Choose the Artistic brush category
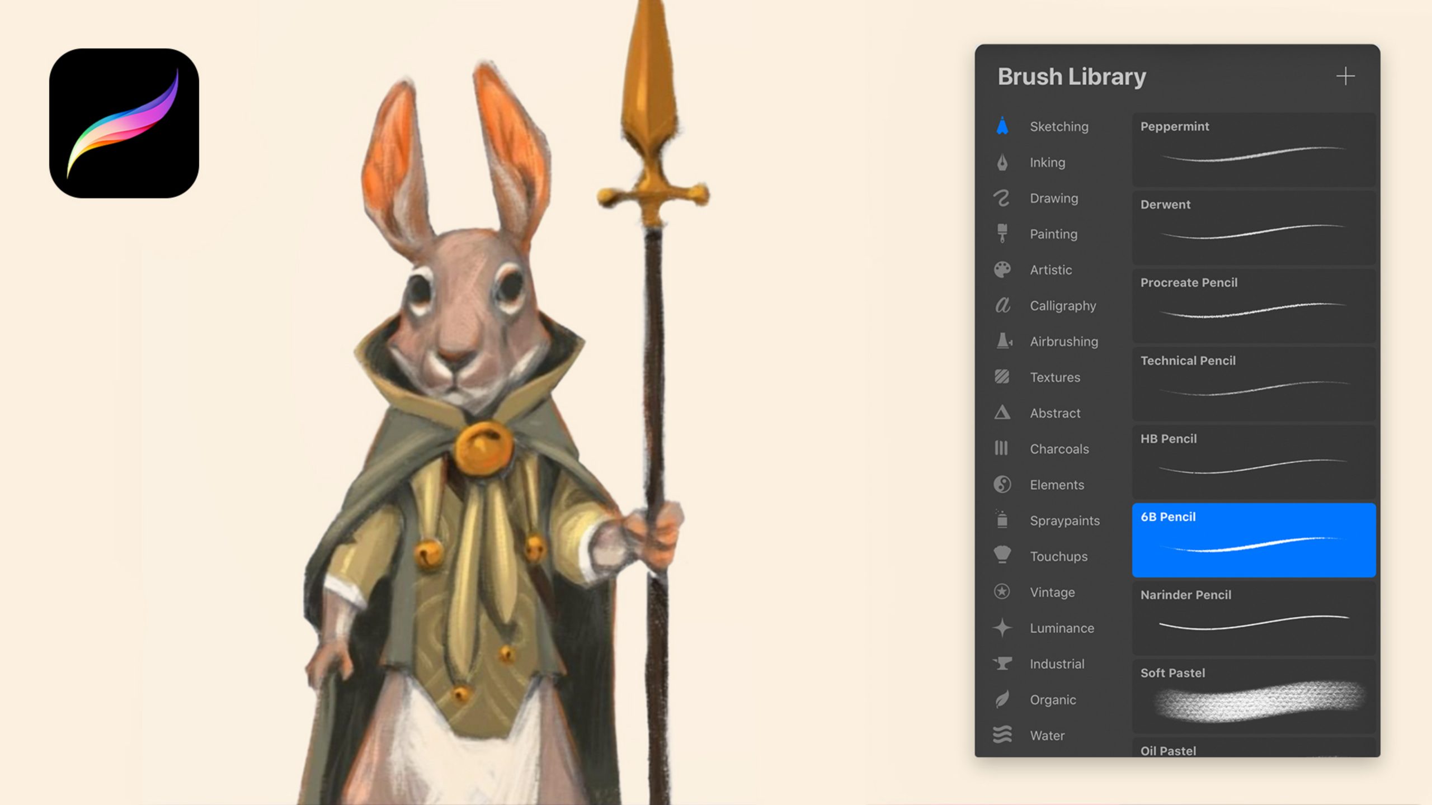The image size is (1432, 805). (x=1052, y=269)
